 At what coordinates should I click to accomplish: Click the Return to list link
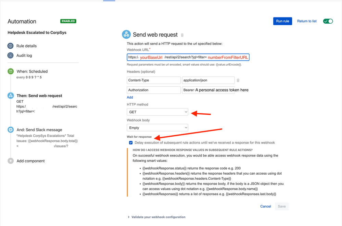pyautogui.click(x=307, y=21)
